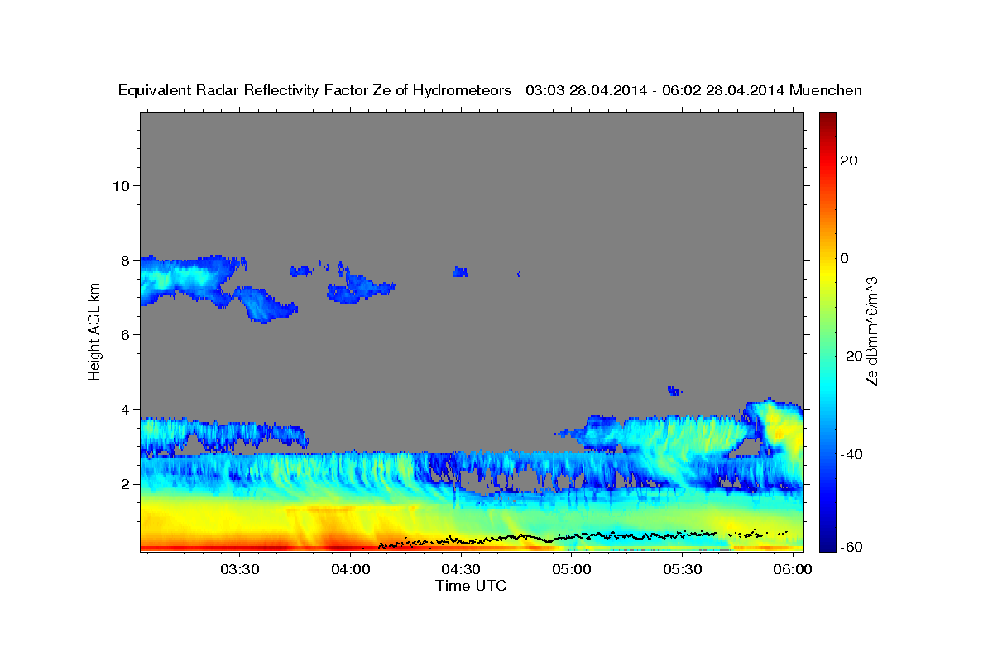Click the plot title text
993x662 pixels.
[490, 90]
